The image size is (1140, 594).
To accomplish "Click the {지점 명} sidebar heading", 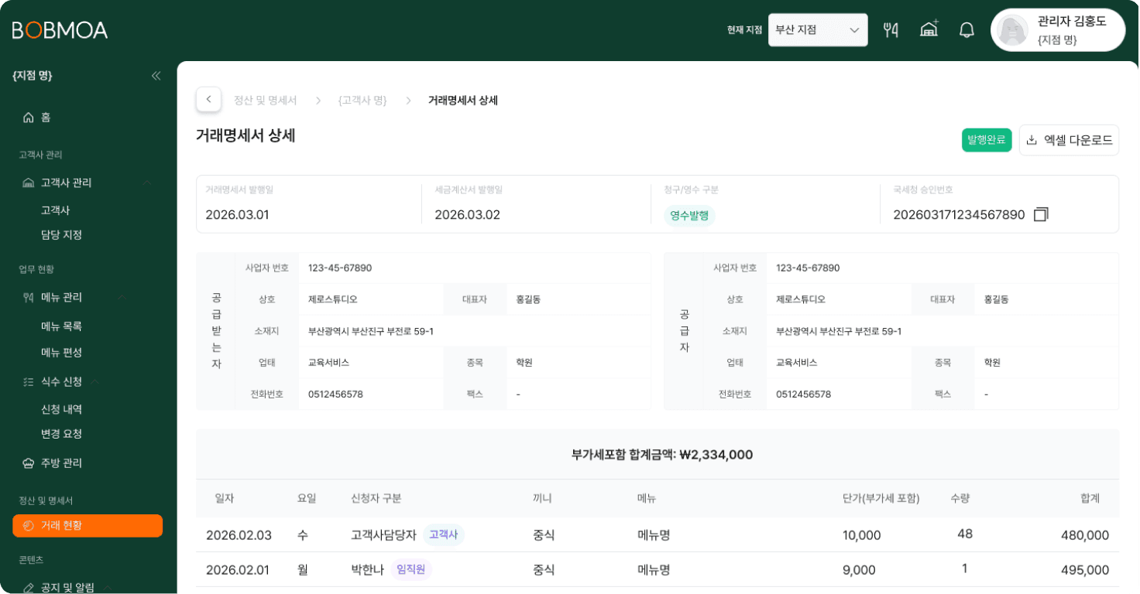I will (x=33, y=75).
